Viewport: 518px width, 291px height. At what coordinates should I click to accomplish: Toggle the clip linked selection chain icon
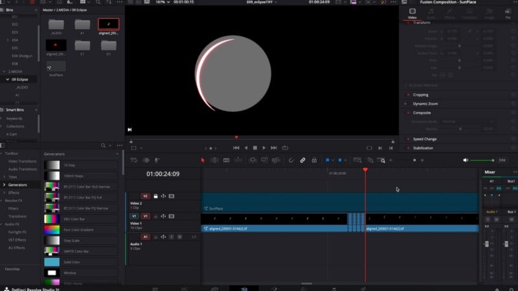(302, 160)
